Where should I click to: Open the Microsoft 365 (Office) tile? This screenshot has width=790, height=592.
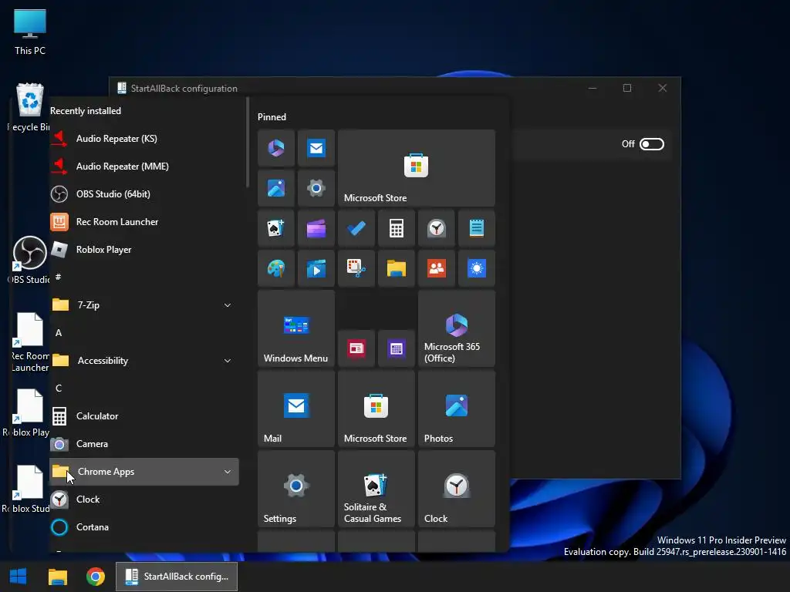[457, 328]
